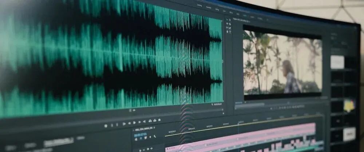Add a marker from the Timeline header
Screen dimensions: 364x152
[x=150, y=137]
